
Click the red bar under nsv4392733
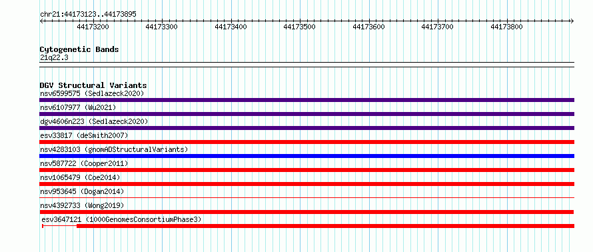tap(306, 212)
